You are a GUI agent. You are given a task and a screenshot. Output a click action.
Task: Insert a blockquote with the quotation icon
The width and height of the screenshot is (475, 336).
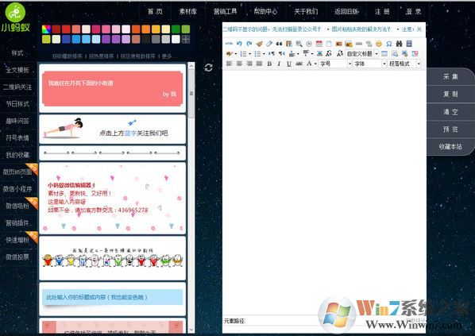coord(279,44)
